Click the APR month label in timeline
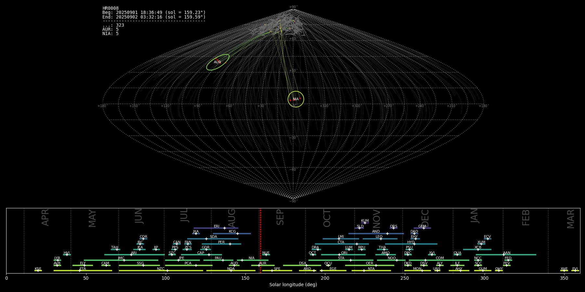The height and width of the screenshot is (292, 585). tap(45, 217)
